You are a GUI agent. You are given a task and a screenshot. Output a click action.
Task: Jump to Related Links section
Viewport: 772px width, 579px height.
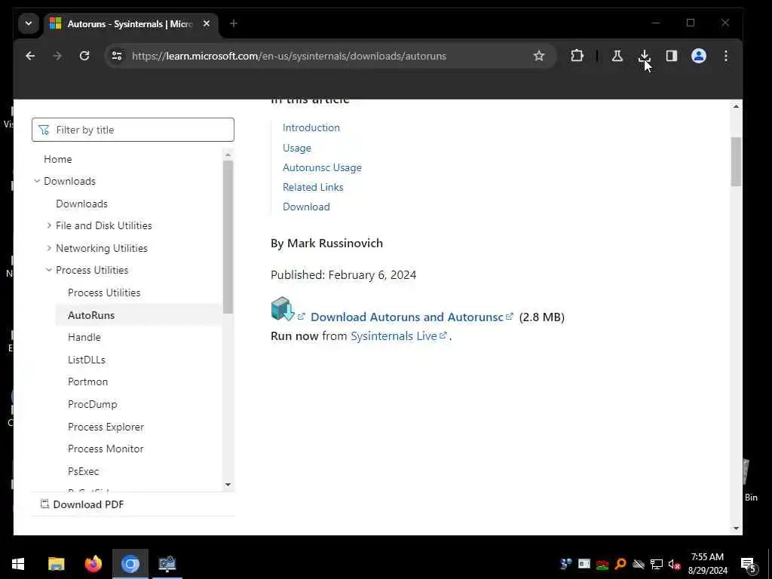pyautogui.click(x=313, y=187)
